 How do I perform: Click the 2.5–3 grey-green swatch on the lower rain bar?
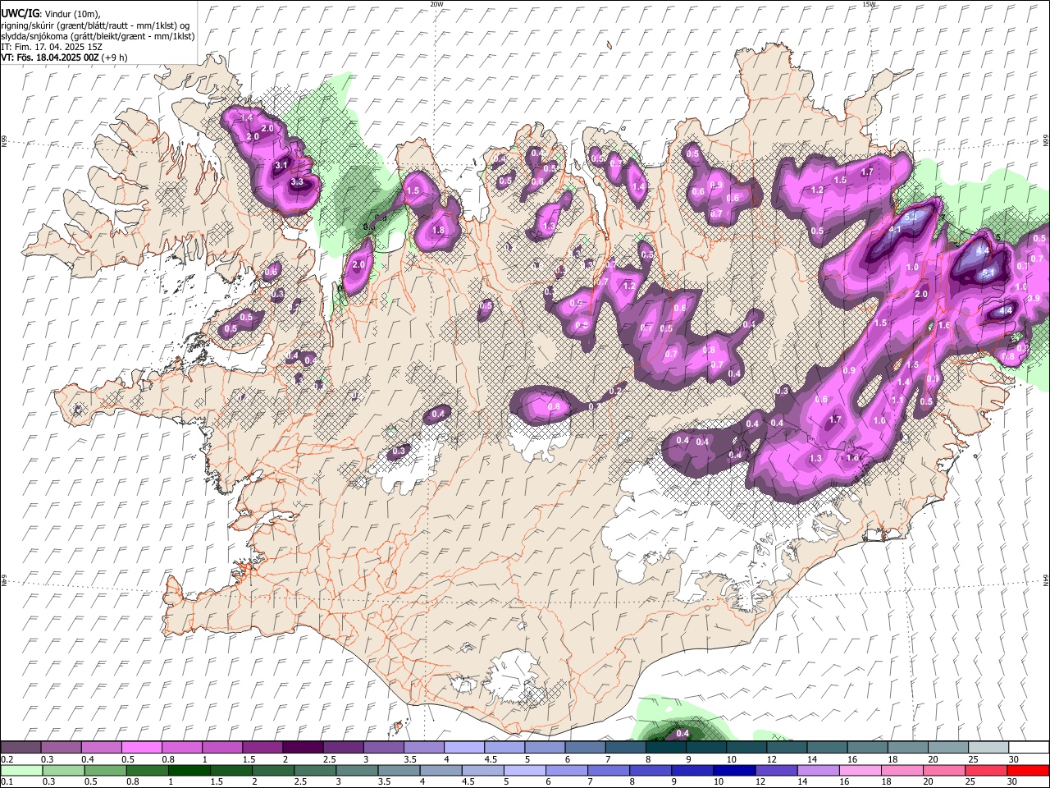point(315,770)
